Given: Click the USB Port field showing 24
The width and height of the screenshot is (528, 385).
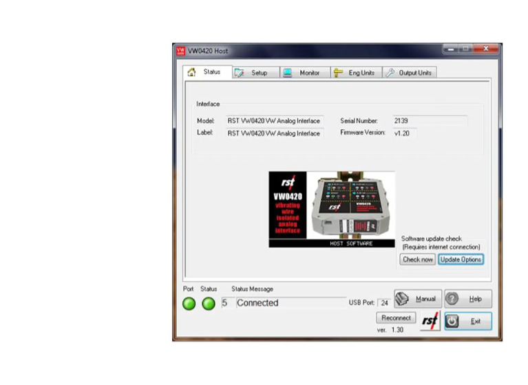Looking at the screenshot, I should click(384, 303).
